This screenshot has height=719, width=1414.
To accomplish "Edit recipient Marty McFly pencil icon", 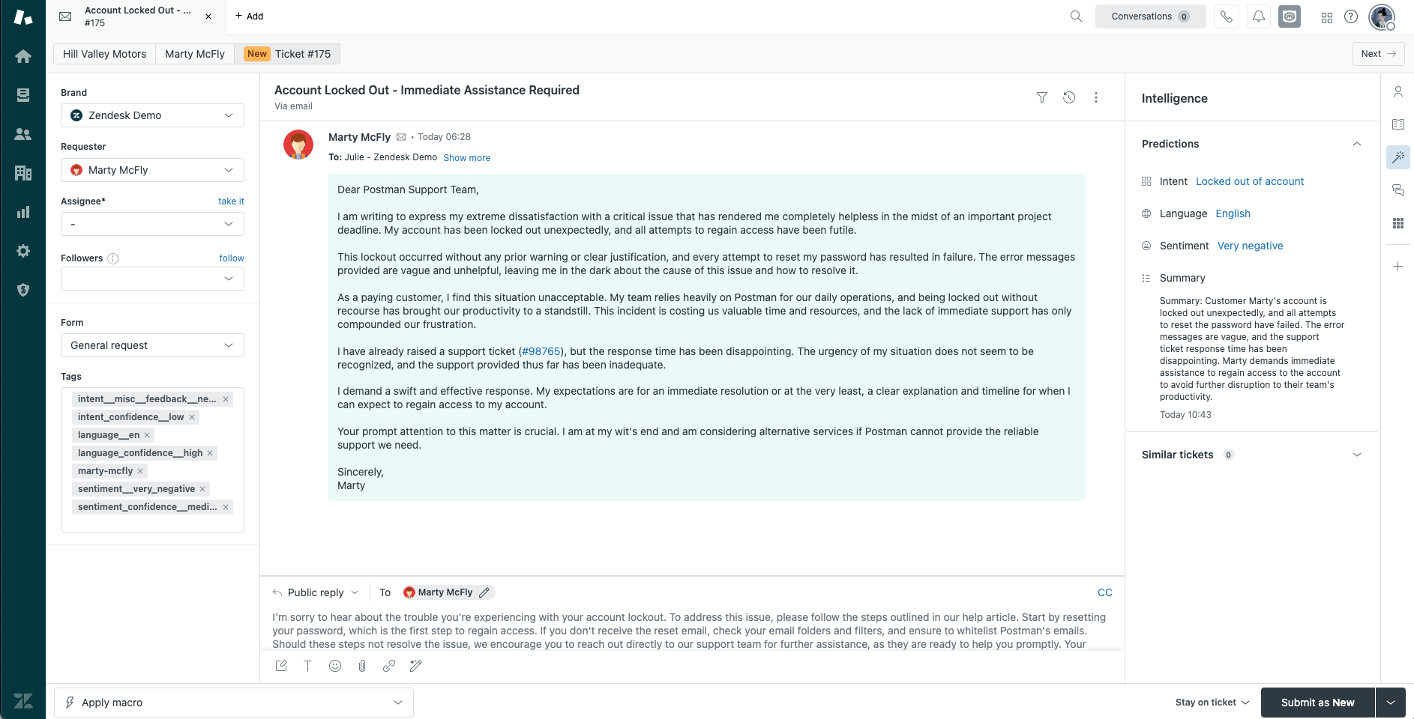I will 484,592.
